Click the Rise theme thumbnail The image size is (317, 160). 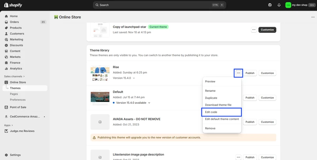coord(100,73)
